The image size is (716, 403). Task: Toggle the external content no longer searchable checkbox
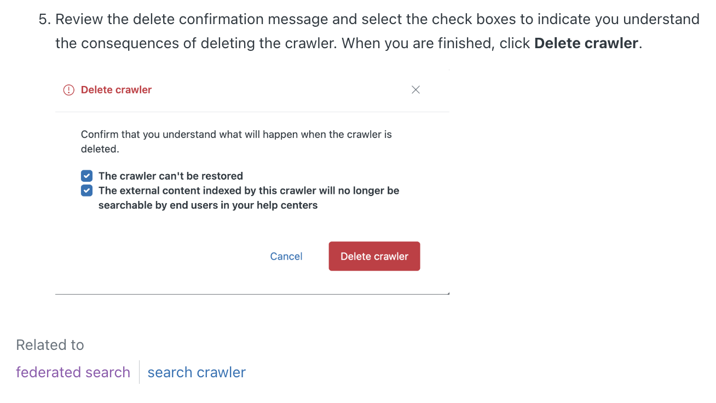pyautogui.click(x=86, y=191)
